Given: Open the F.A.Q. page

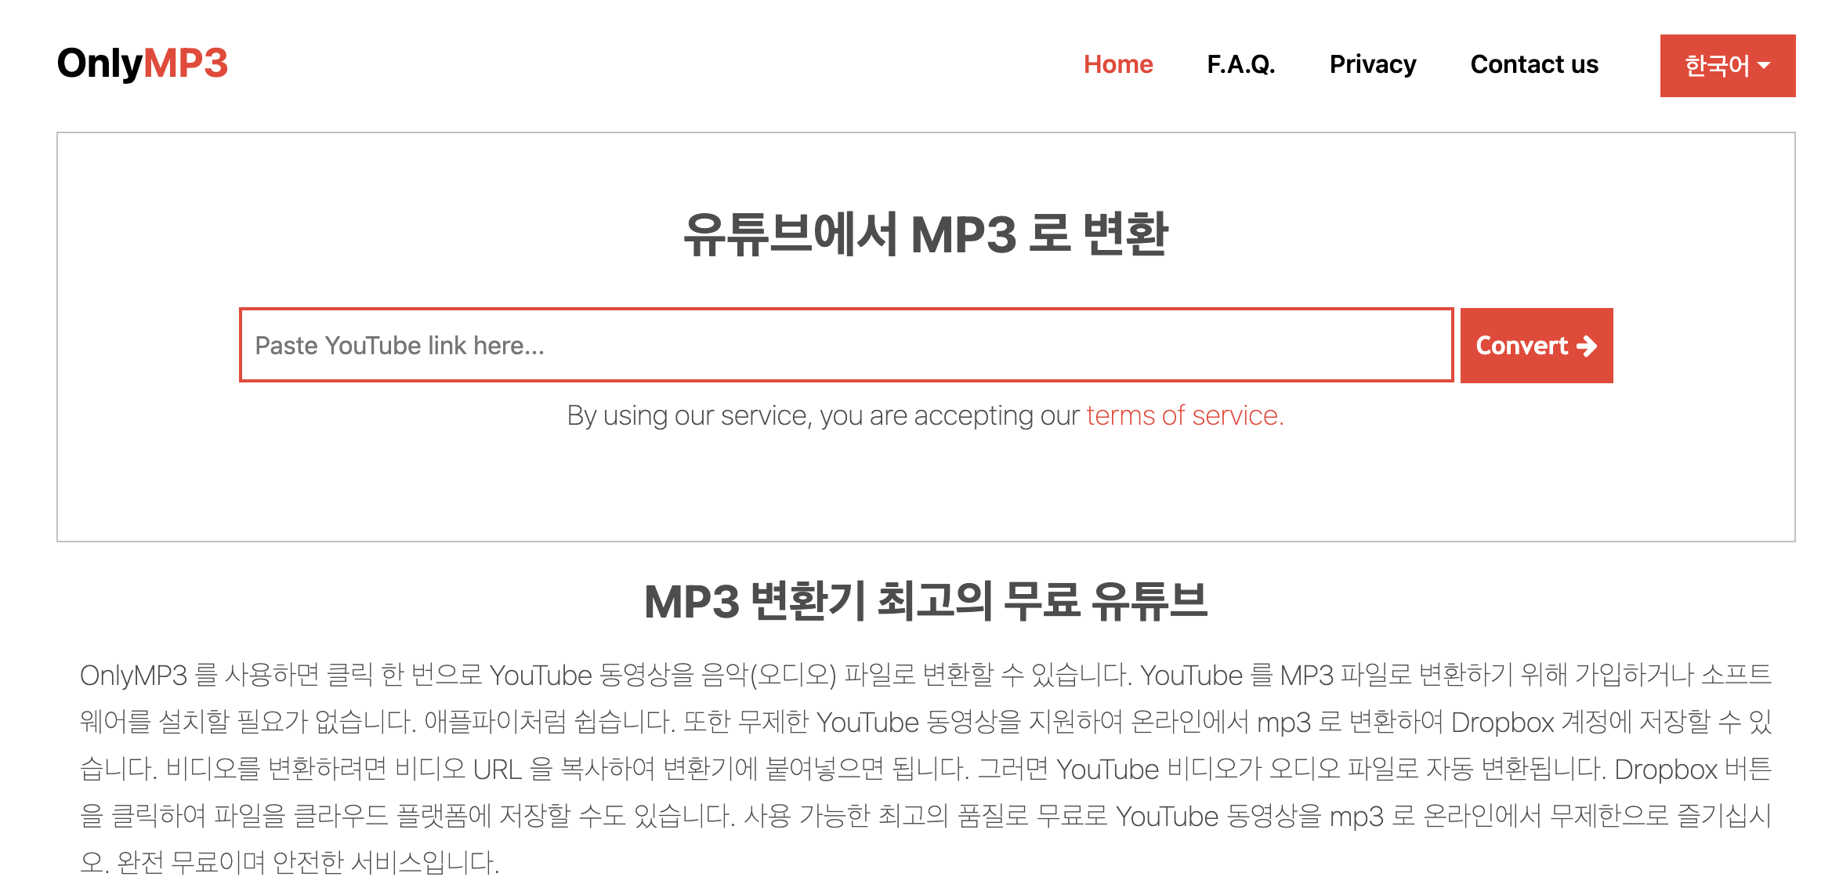Looking at the screenshot, I should click(x=1240, y=64).
